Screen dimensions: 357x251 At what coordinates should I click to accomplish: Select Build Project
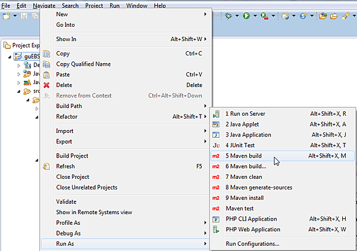[x=126, y=156]
